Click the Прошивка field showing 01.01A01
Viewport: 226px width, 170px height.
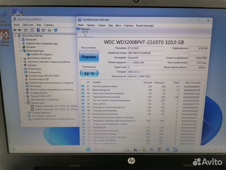pyautogui.click(x=145, y=48)
